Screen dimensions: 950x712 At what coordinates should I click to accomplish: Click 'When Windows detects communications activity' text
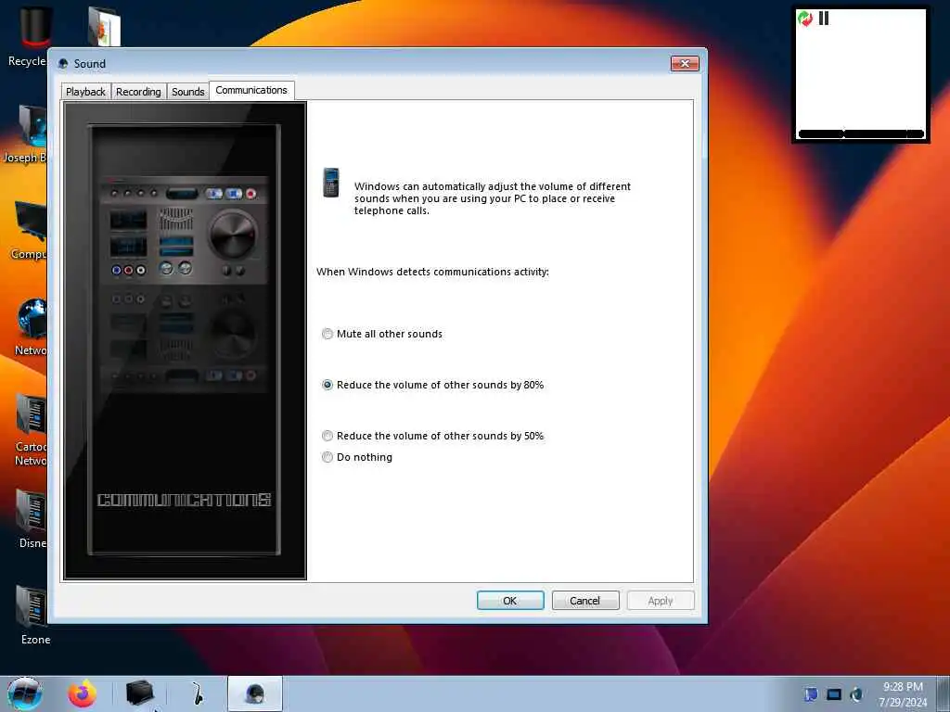pyautogui.click(x=432, y=272)
